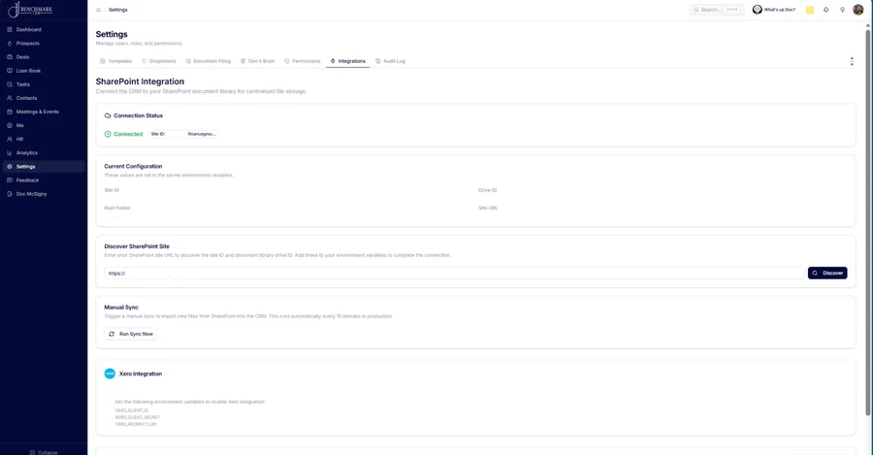The height and width of the screenshot is (455, 873).
Task: Click the XERO_REDIRECT_URI variable text
Action: point(136,424)
